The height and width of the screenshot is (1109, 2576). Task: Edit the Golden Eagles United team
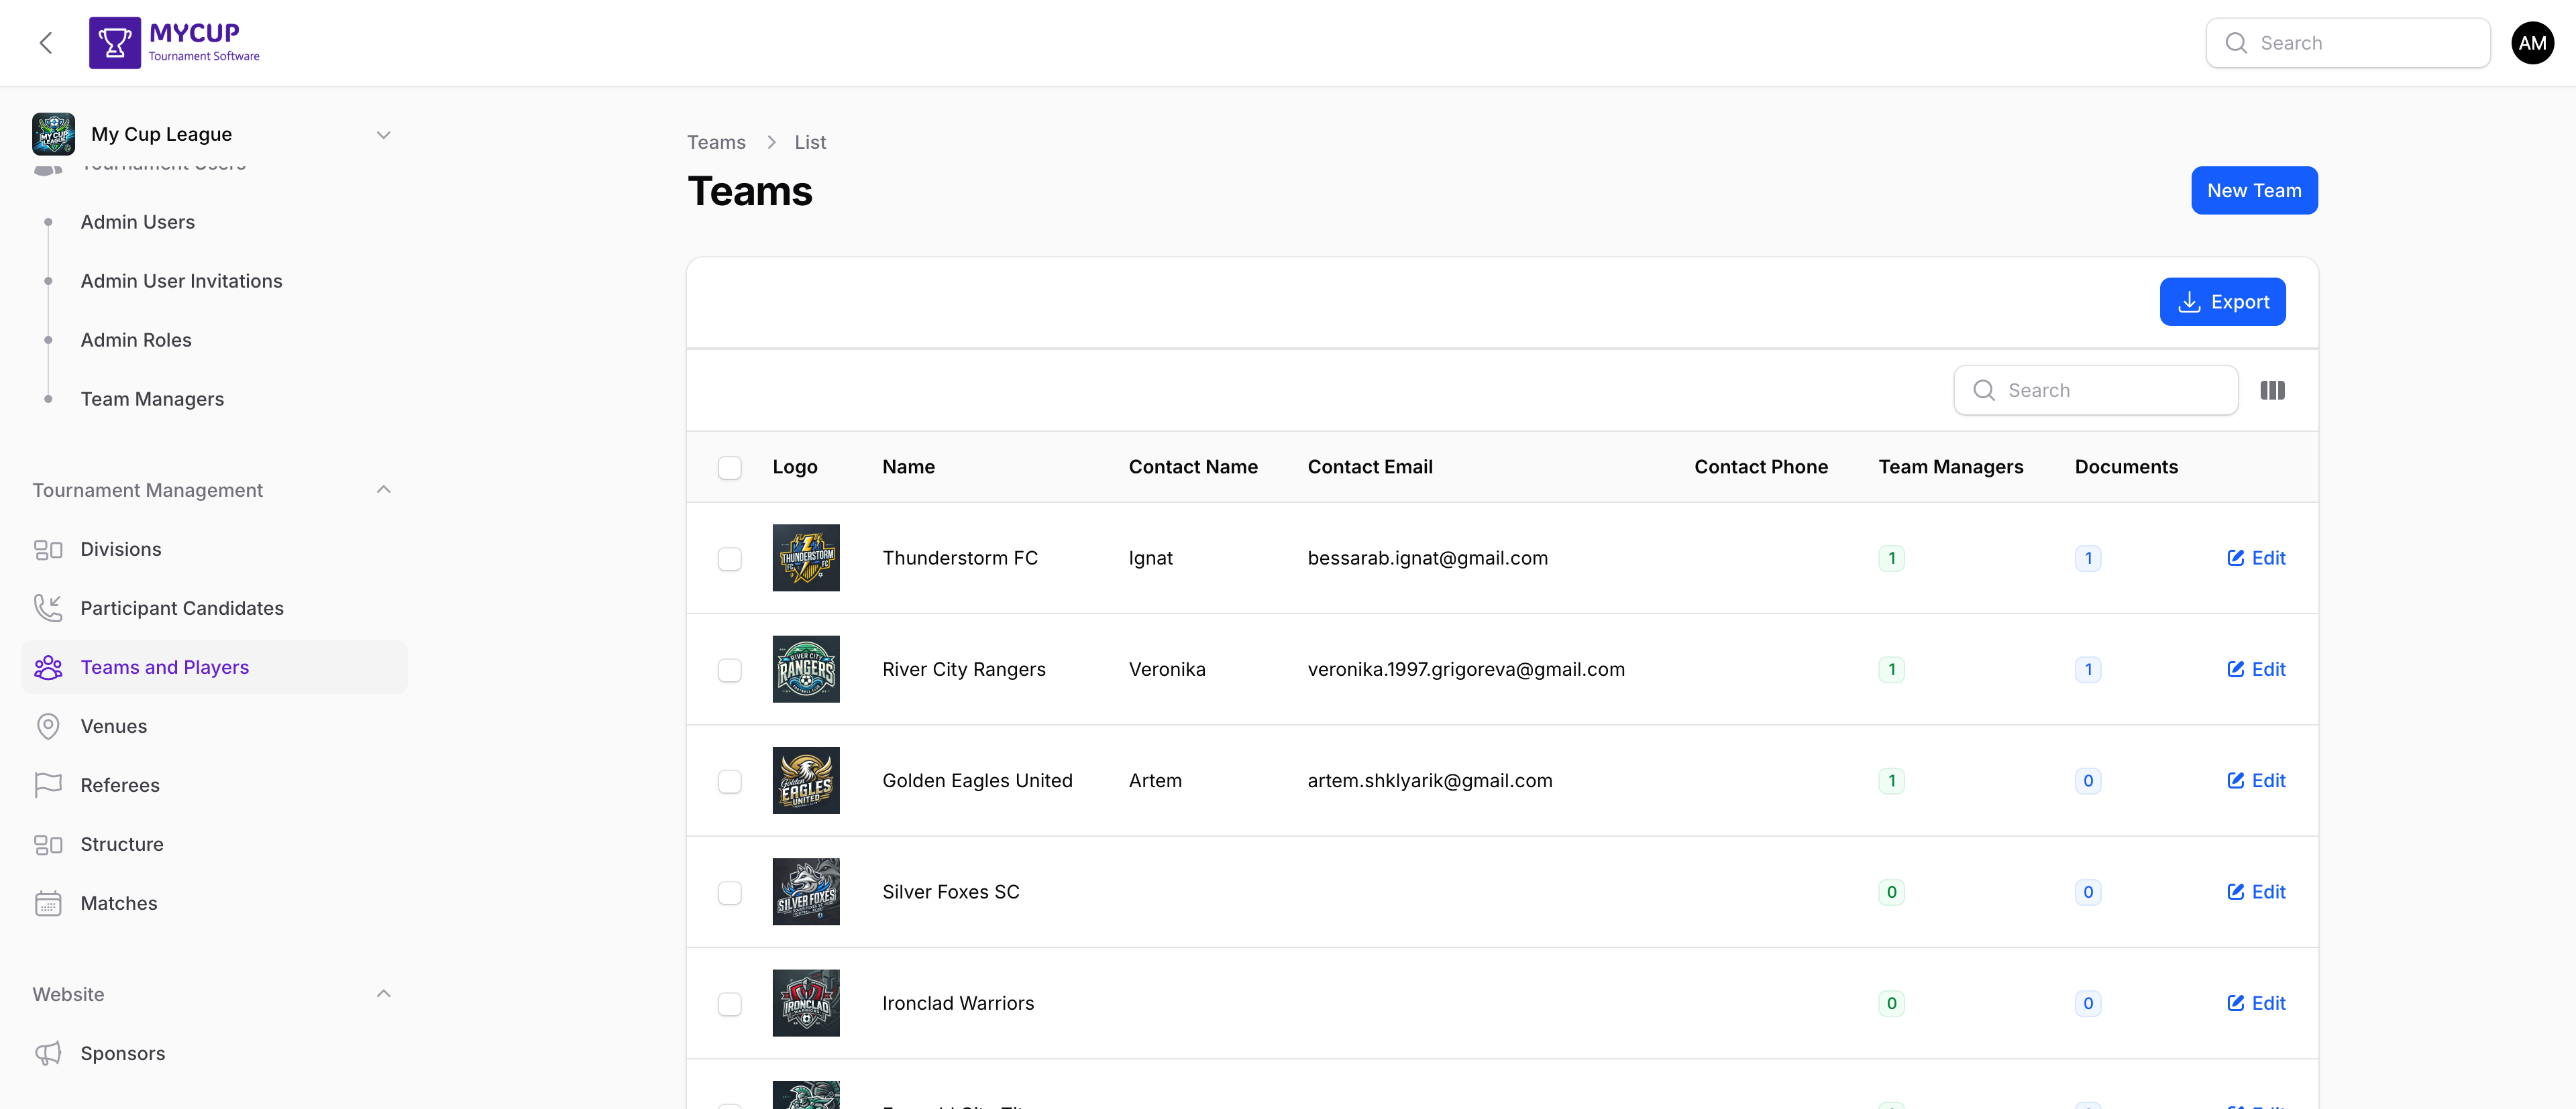[2256, 780]
